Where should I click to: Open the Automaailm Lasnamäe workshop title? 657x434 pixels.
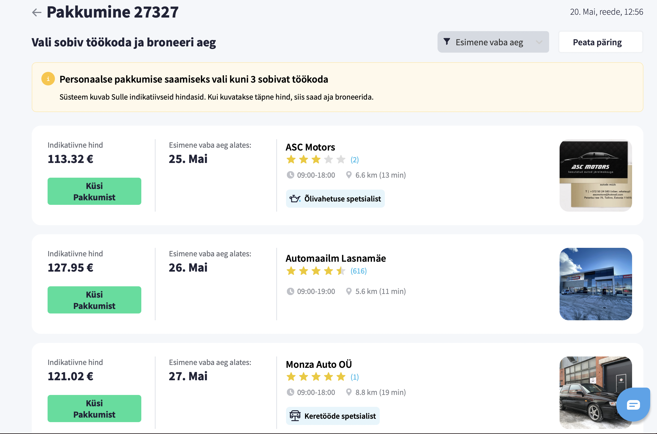click(x=336, y=258)
